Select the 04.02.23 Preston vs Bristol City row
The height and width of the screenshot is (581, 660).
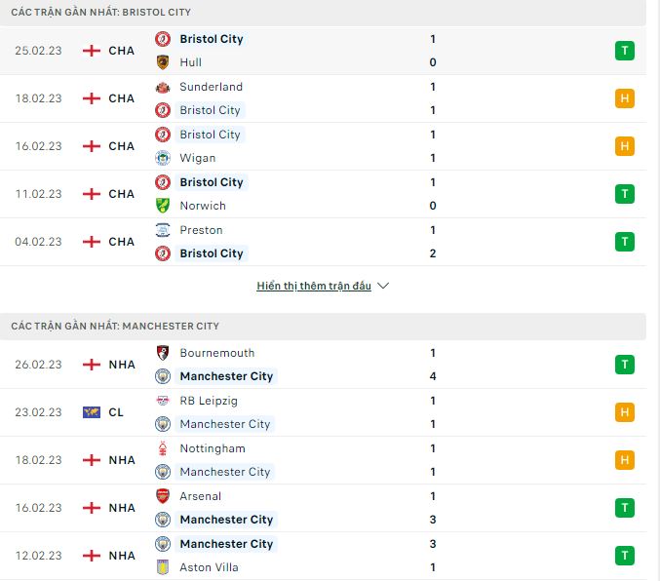(x=324, y=242)
